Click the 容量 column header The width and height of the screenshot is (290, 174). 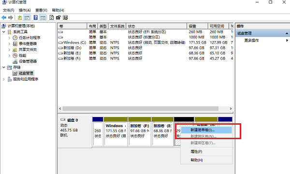click(x=197, y=26)
